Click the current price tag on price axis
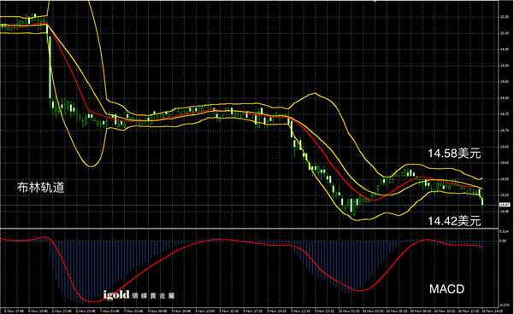 505,205
